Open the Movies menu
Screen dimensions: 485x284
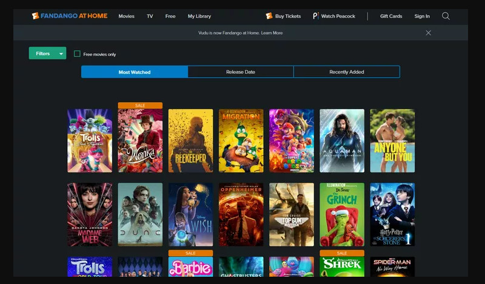pyautogui.click(x=127, y=16)
